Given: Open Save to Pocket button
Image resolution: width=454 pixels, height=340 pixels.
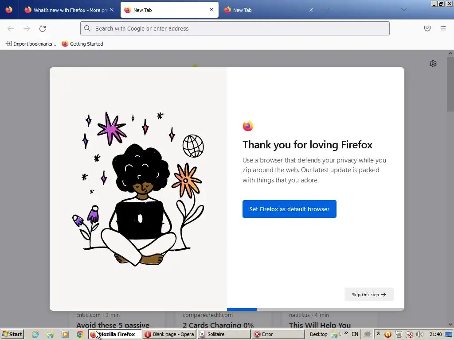Looking at the screenshot, I should pyautogui.click(x=427, y=28).
